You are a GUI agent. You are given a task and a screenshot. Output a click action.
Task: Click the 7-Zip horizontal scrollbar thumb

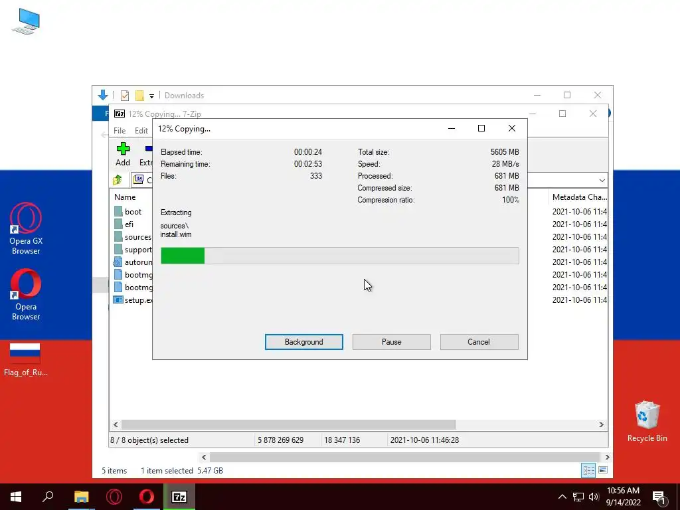[288, 424]
